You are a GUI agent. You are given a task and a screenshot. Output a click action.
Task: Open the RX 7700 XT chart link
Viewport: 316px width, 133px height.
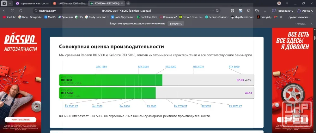pos(180,106)
